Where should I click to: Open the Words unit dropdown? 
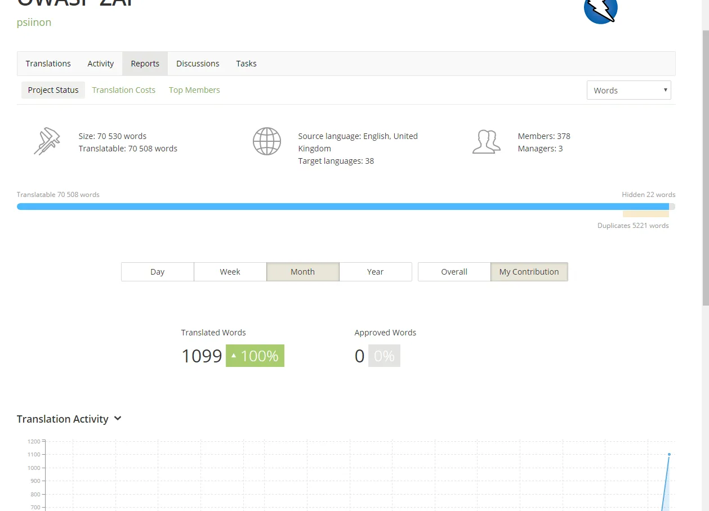(x=628, y=90)
